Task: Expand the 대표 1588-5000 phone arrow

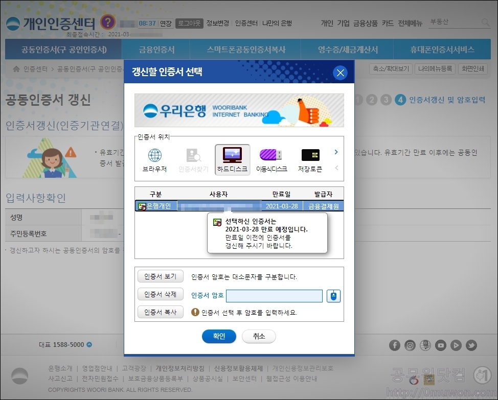Action: 89,344
